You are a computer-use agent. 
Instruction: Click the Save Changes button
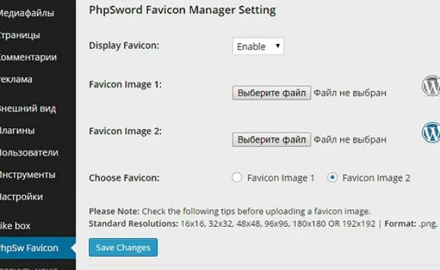click(123, 248)
